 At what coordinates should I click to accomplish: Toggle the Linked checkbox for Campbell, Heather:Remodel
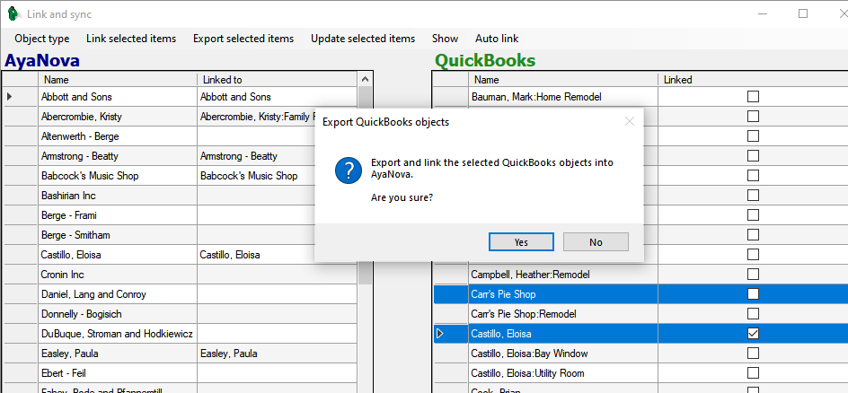[753, 275]
